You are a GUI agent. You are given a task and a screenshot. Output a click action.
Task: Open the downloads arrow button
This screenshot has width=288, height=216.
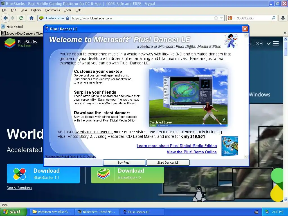pos(283,18)
